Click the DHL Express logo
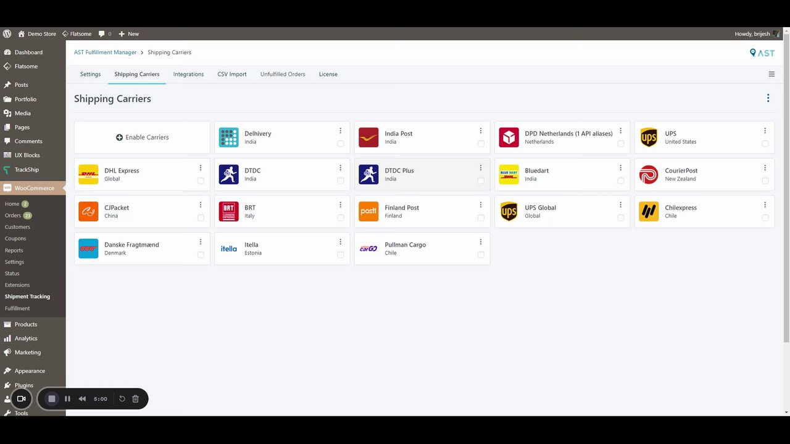Image resolution: width=790 pixels, height=444 pixels. click(88, 175)
